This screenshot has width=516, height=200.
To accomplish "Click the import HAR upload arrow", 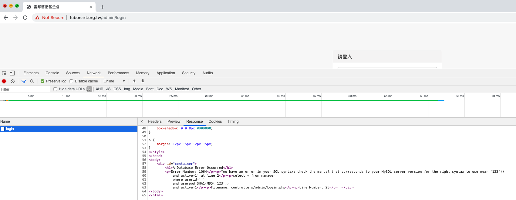I will 134,81.
